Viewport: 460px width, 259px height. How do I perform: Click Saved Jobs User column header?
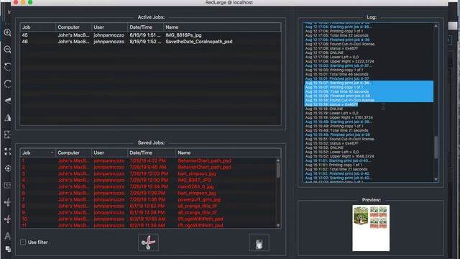(109, 153)
